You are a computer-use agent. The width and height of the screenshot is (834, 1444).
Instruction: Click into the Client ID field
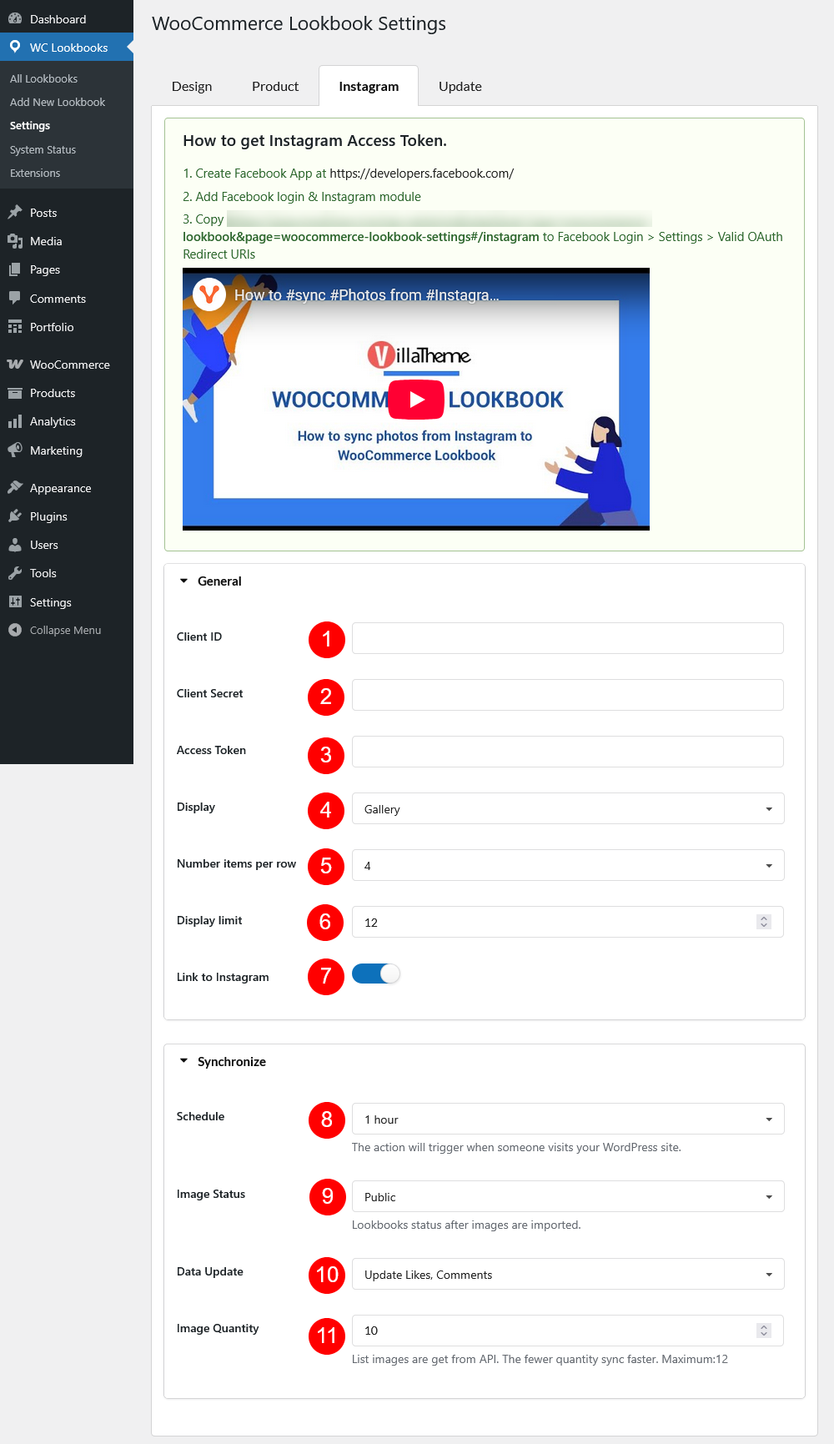tap(568, 637)
